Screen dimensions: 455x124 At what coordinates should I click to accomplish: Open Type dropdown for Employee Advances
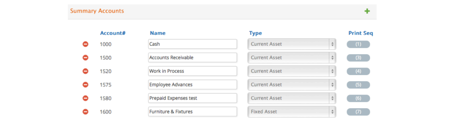pos(292,85)
